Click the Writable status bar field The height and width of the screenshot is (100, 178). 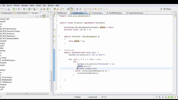point(78,97)
